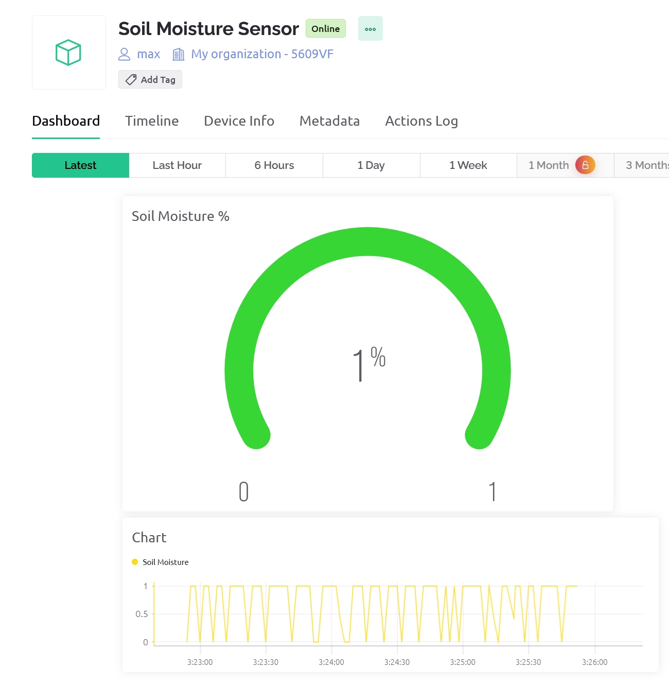Image resolution: width=669 pixels, height=686 pixels.
Task: Select the Latest time range
Action: coord(80,165)
